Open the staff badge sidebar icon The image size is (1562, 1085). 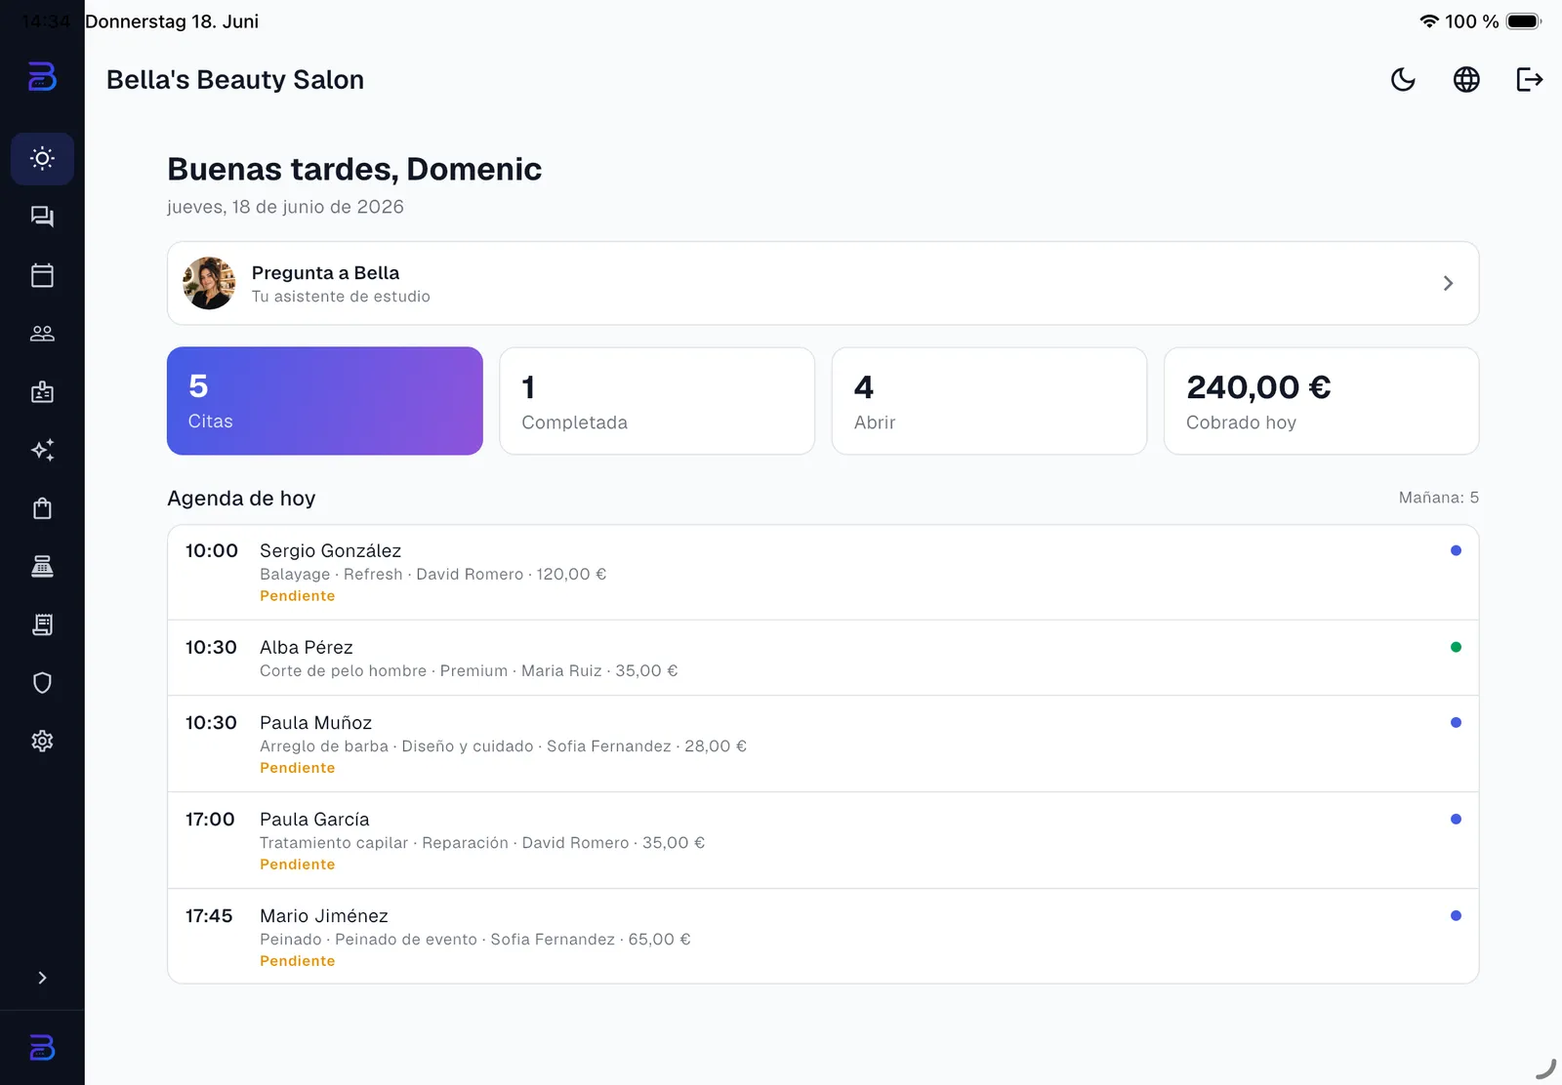click(42, 392)
